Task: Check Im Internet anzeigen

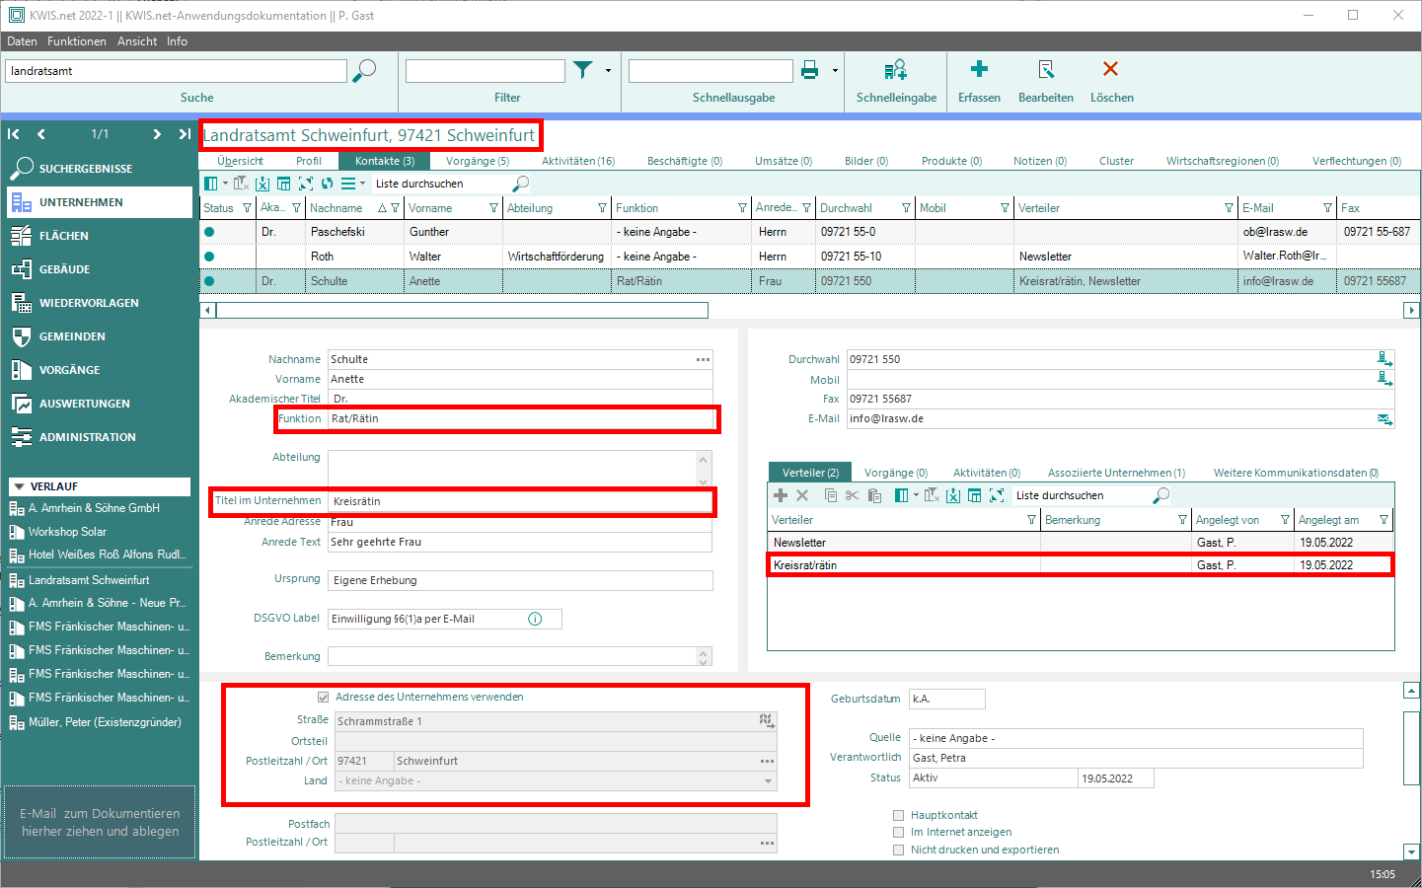Action: click(x=898, y=832)
